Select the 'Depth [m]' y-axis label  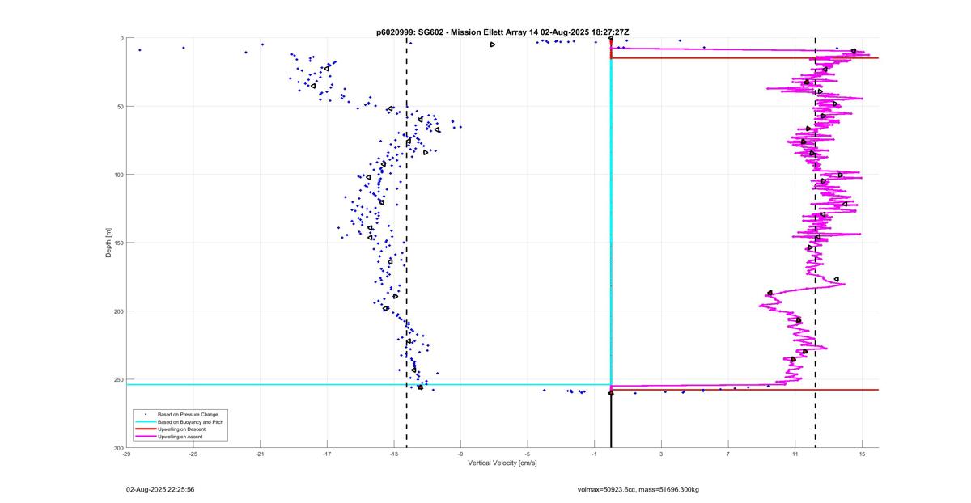[108, 243]
